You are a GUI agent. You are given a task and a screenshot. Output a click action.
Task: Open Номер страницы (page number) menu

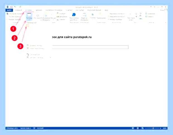pyautogui.click(x=115, y=19)
